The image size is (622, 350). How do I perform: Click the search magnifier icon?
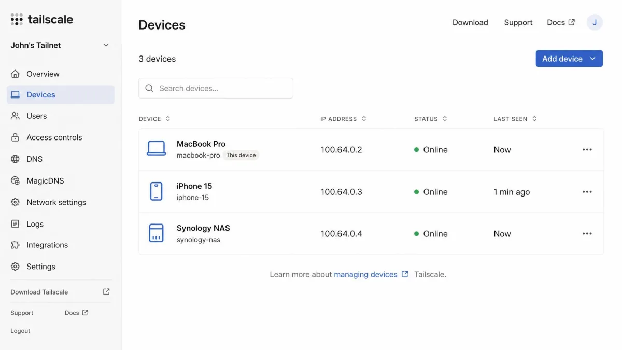pyautogui.click(x=149, y=88)
